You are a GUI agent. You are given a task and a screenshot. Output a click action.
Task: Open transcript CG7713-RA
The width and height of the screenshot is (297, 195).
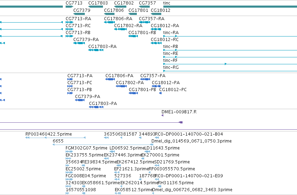click(78, 19)
